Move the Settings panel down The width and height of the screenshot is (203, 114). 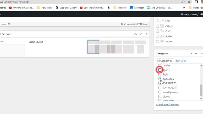(141, 34)
